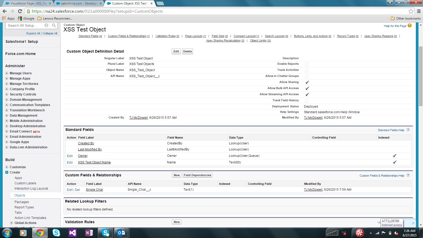423x238 pixels.
Task: Expand Security Controls in the sidebar
Action: (7, 94)
